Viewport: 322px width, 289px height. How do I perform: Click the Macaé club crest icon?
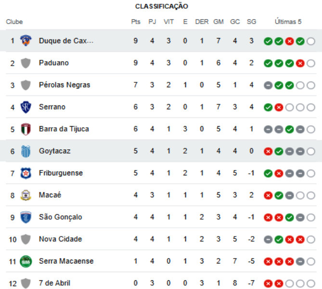pos(26,195)
